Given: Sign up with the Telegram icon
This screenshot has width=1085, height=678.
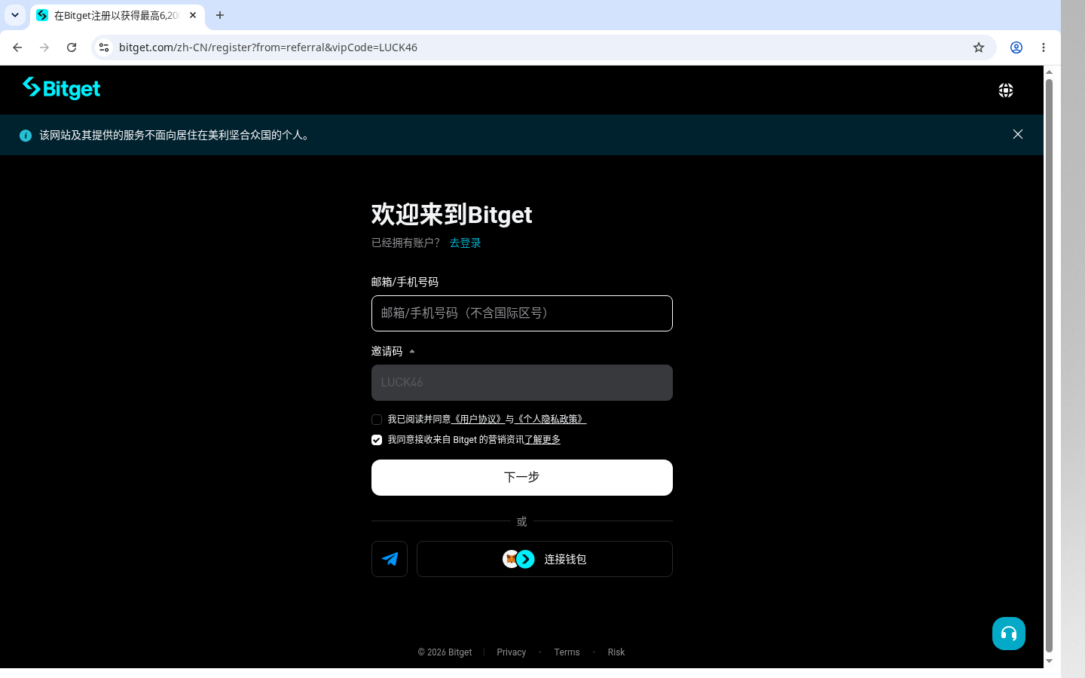Looking at the screenshot, I should coord(390,559).
